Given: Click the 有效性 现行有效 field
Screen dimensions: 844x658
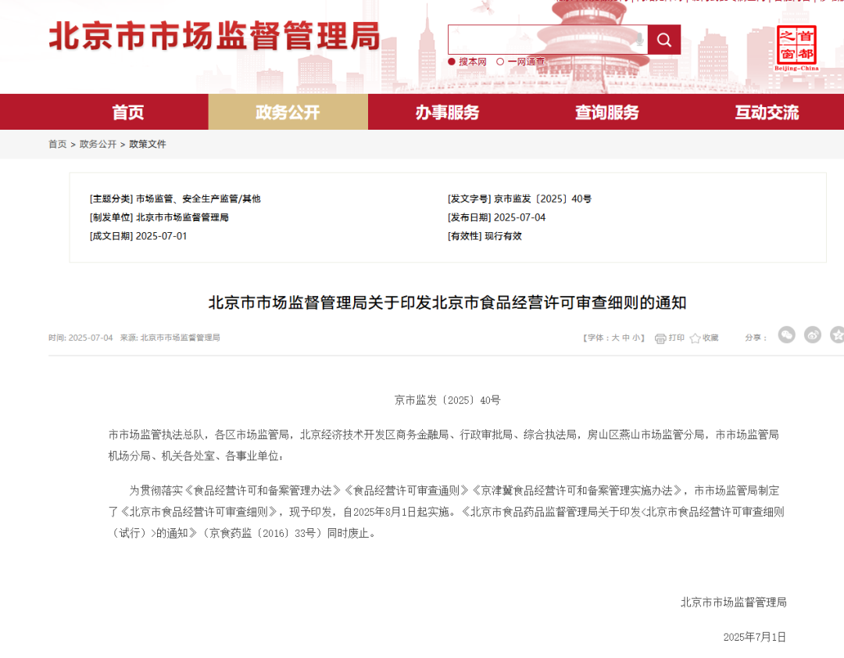Looking at the screenshot, I should [485, 236].
